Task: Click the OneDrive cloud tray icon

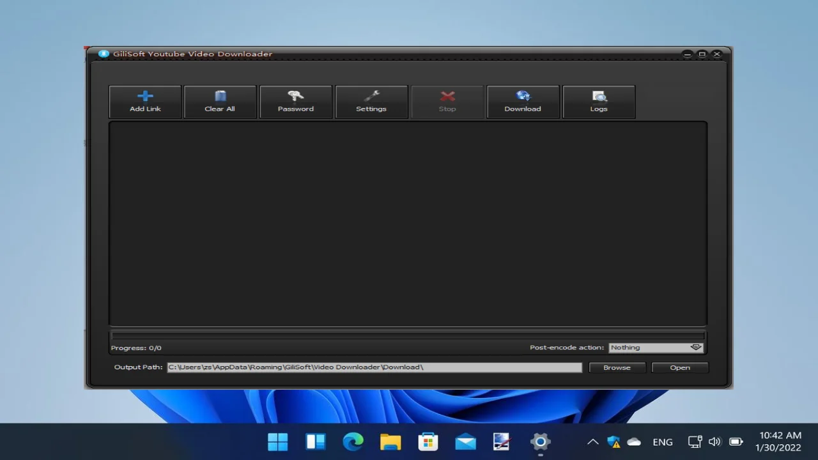Action: pos(634,441)
